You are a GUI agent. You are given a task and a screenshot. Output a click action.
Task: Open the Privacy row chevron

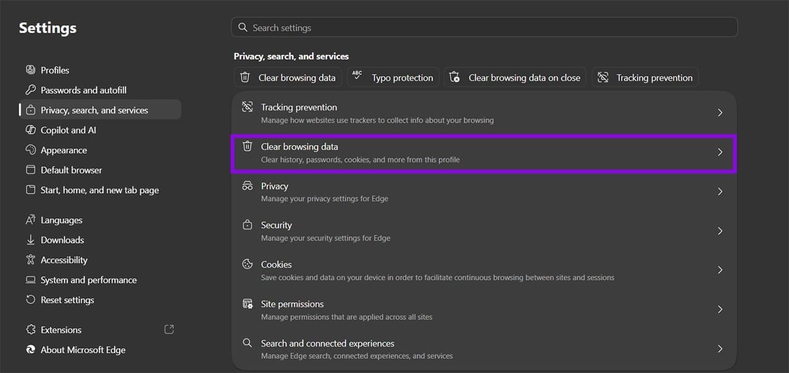pos(720,192)
